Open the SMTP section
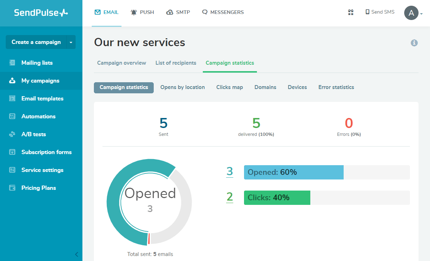Viewport: 430px width, 261px height. [x=178, y=12]
